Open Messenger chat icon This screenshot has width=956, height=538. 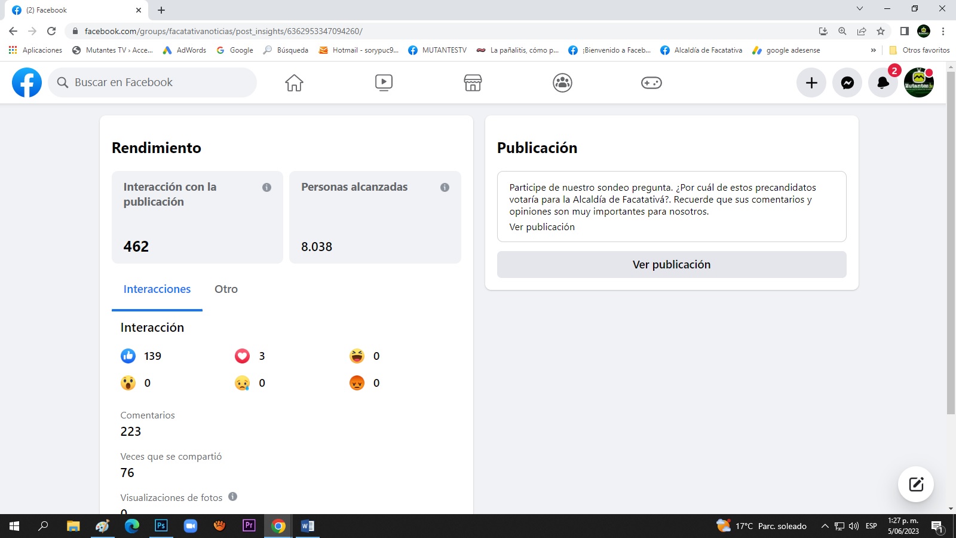847,82
